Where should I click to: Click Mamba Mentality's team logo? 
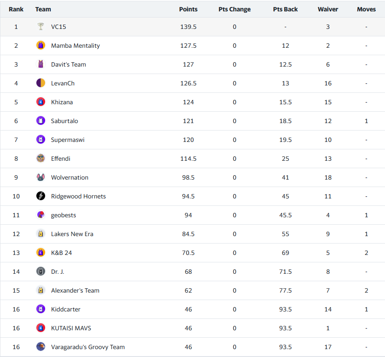point(41,46)
